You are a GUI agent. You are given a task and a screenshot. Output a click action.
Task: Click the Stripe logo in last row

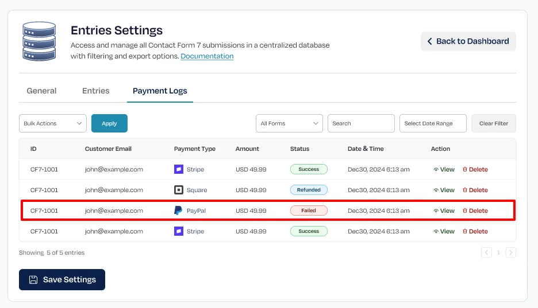[178, 231]
